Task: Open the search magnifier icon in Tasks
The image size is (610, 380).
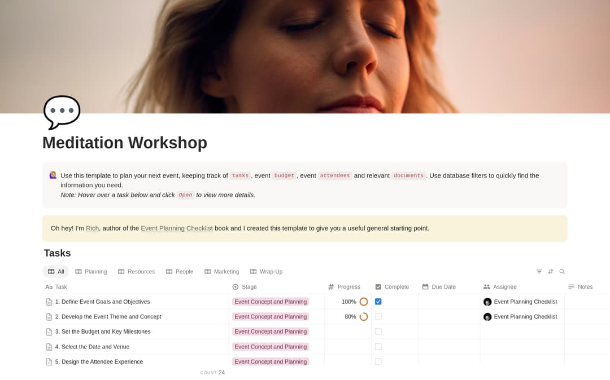Action: (x=562, y=271)
